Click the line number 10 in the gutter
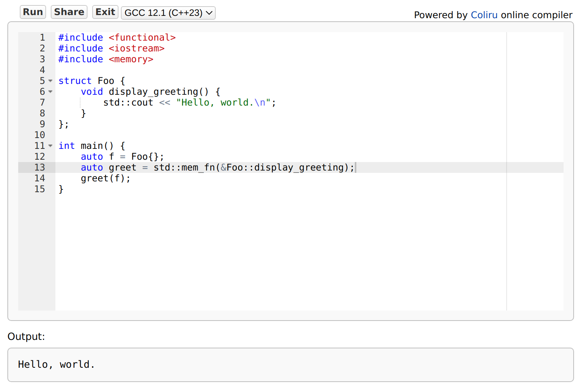The width and height of the screenshot is (581, 389). click(40, 135)
